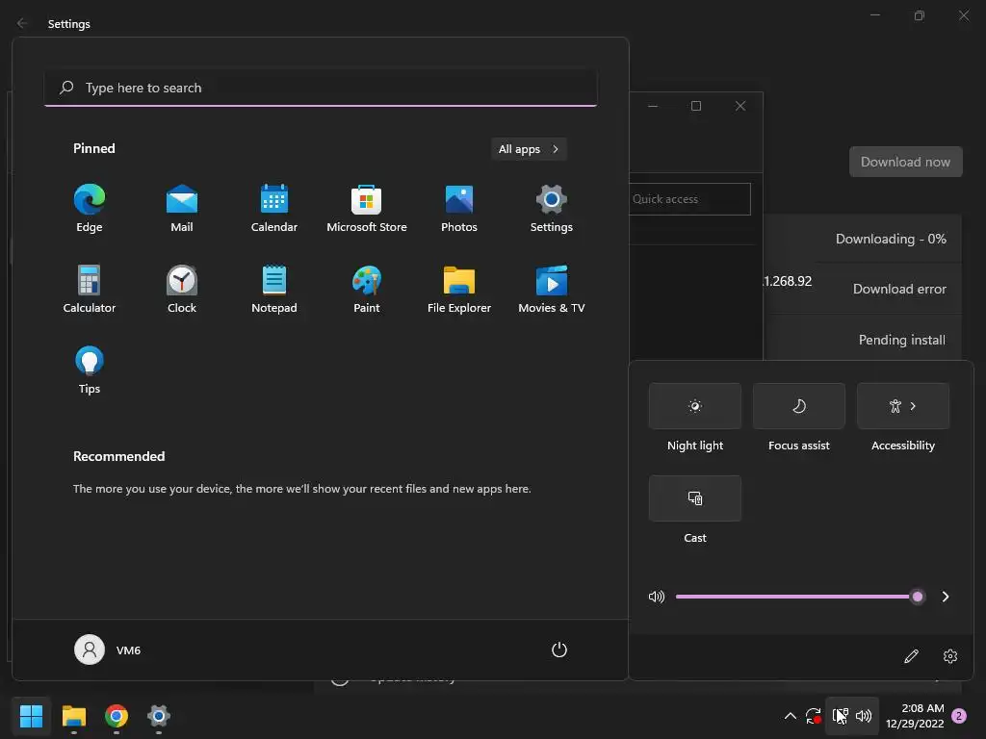The height and width of the screenshot is (739, 986).
Task: Click the Start menu power icon
Action: [559, 650]
